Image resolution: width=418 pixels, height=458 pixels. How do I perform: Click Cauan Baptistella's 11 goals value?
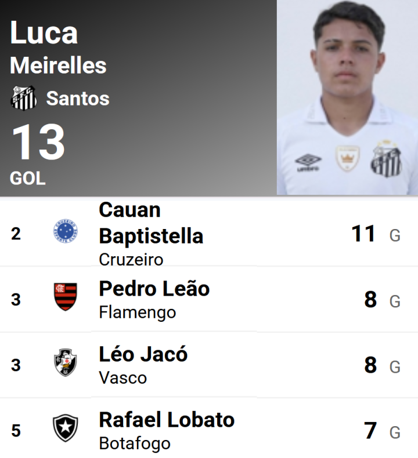(363, 234)
